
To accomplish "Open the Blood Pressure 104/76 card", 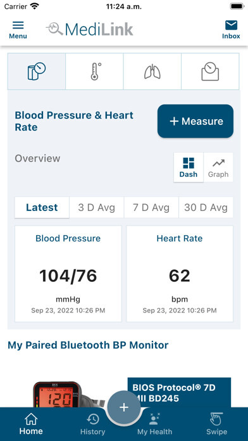I will (x=68, y=274).
